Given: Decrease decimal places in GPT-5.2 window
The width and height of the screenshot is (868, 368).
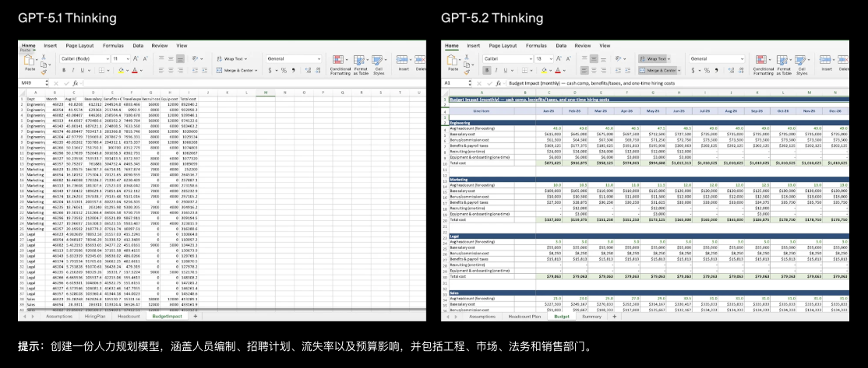Looking at the screenshot, I should tap(741, 70).
